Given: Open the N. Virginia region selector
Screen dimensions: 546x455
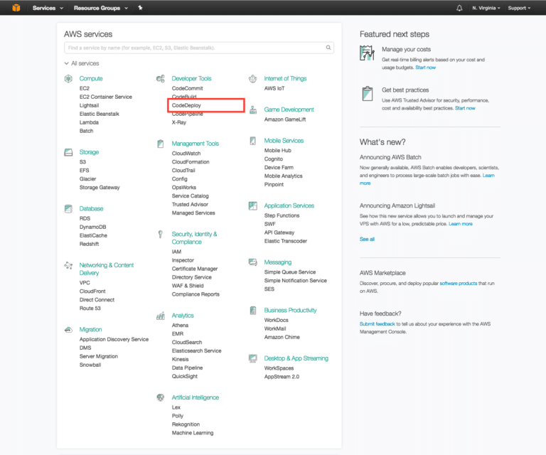Looking at the screenshot, I should (486, 8).
